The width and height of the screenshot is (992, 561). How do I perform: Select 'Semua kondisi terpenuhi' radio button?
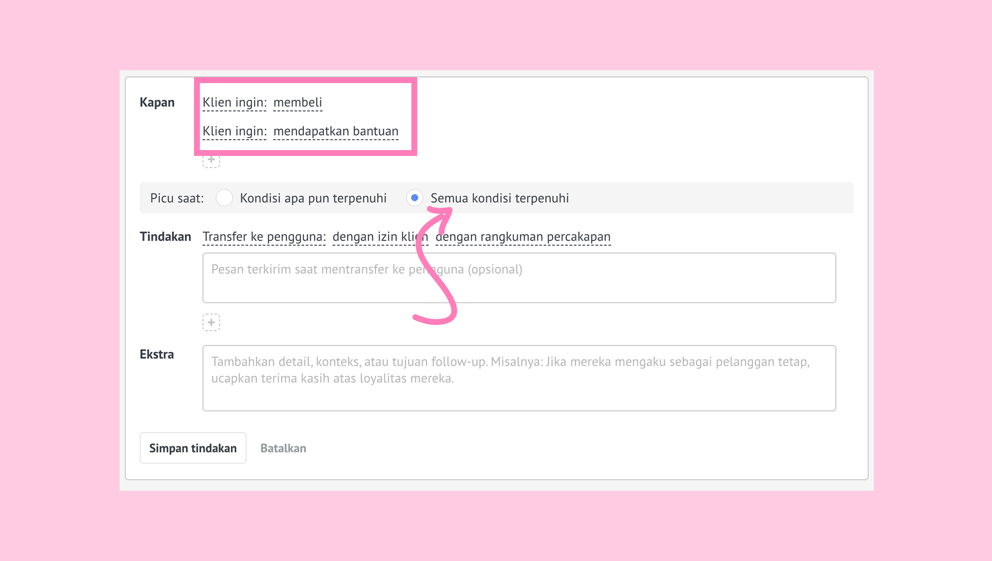[x=414, y=198]
